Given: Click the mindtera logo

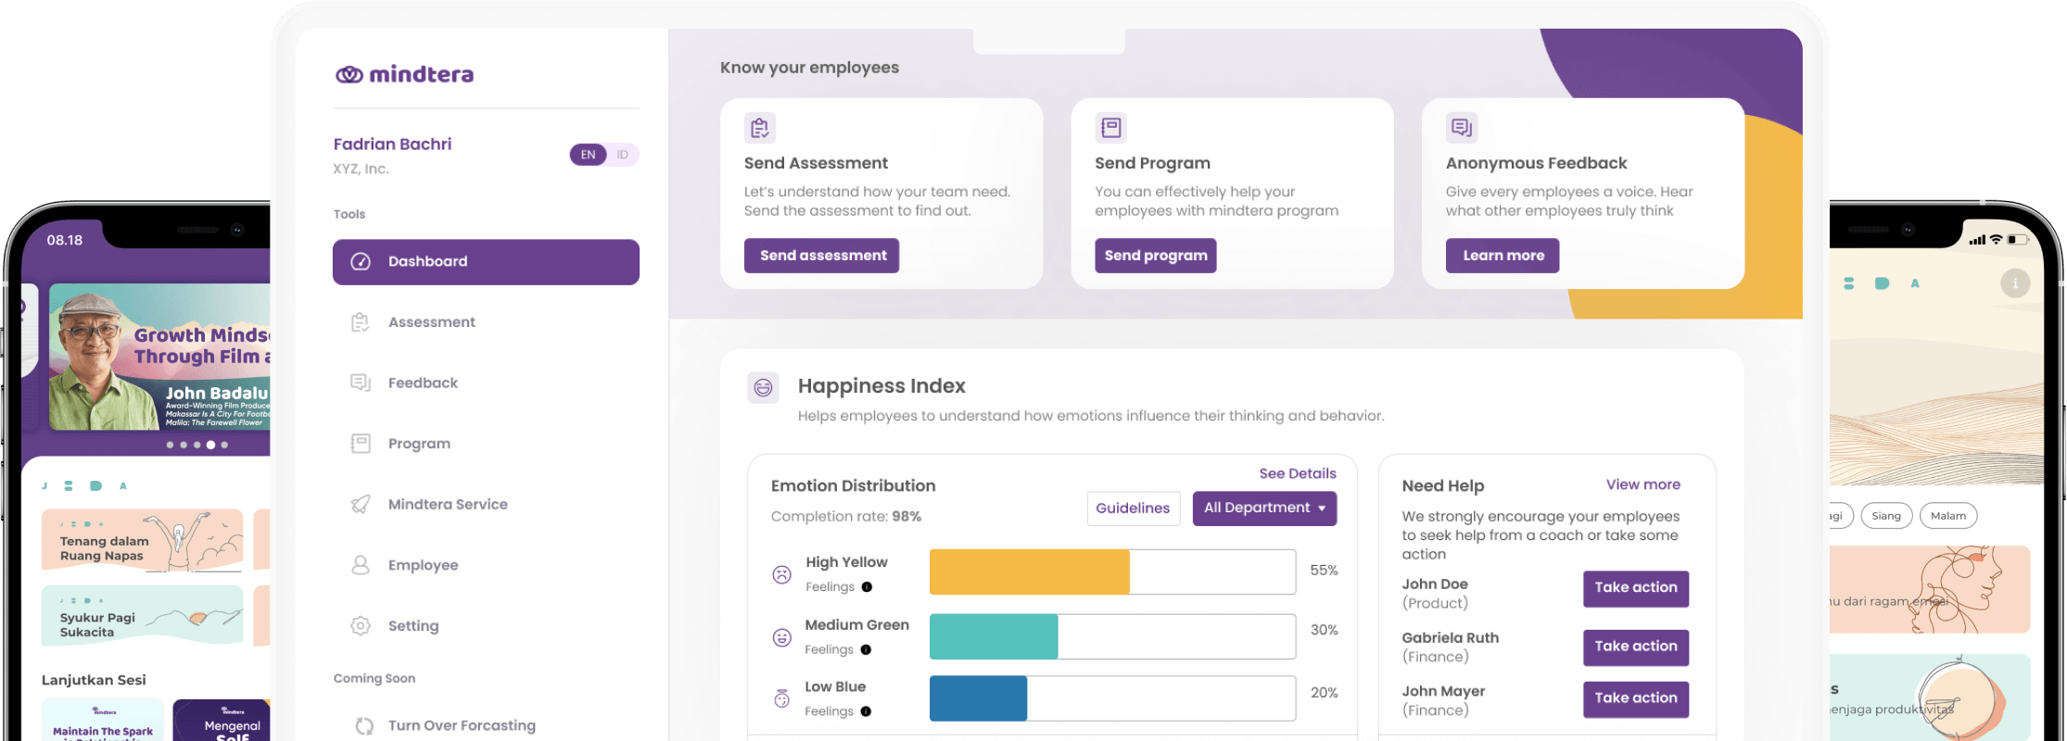Looking at the screenshot, I should coord(404,74).
